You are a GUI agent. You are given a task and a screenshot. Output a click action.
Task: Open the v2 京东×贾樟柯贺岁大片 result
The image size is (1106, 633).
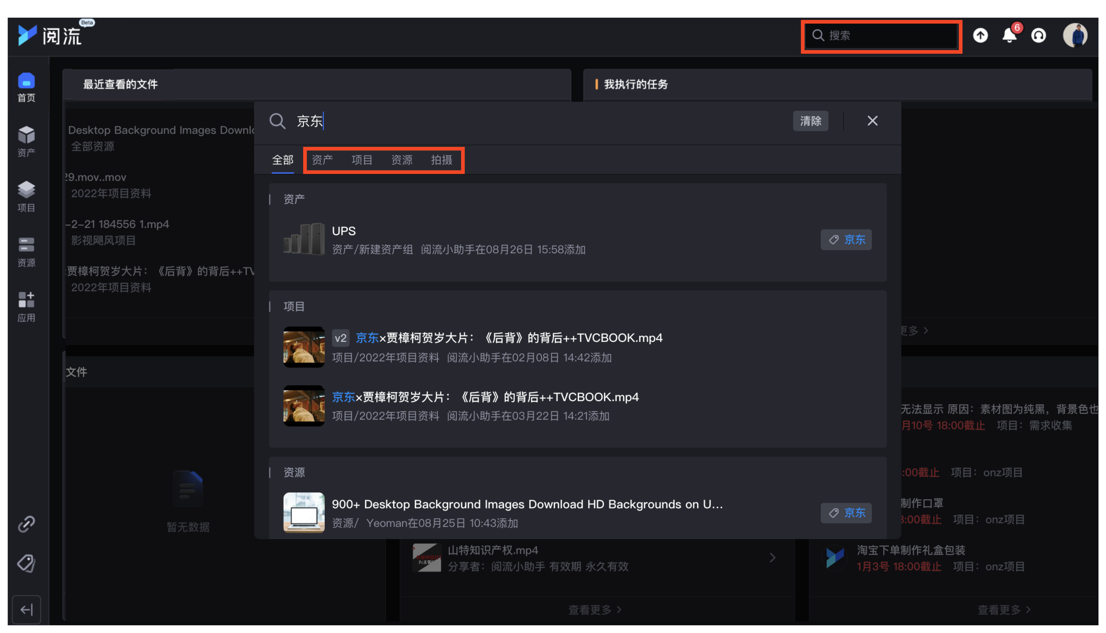(x=577, y=347)
